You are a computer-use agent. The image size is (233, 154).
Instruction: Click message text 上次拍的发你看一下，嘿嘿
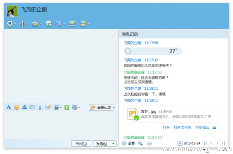[144, 94]
